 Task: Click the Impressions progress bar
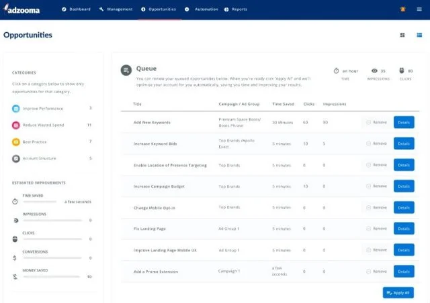[52, 221]
